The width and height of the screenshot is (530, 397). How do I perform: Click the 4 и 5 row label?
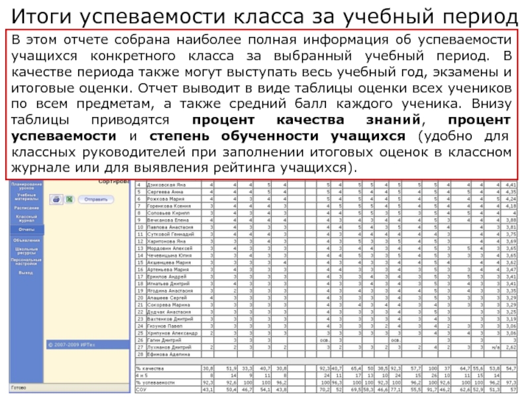[142, 375]
